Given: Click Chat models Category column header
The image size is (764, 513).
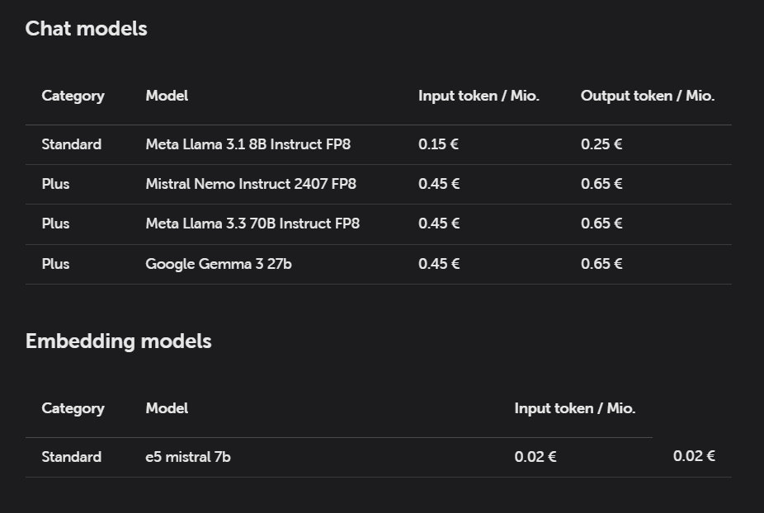Looking at the screenshot, I should pyautogui.click(x=73, y=96).
